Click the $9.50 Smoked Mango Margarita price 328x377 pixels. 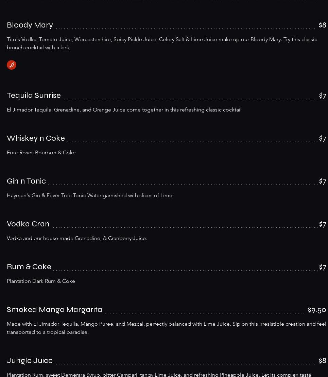317,310
